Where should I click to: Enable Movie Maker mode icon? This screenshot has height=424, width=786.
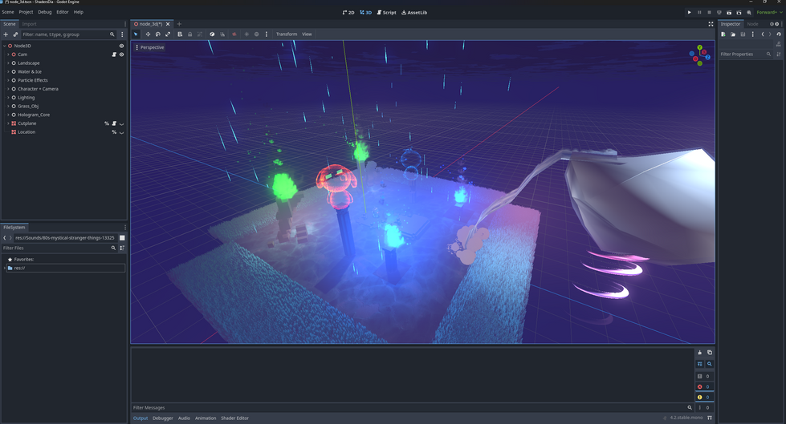point(749,13)
